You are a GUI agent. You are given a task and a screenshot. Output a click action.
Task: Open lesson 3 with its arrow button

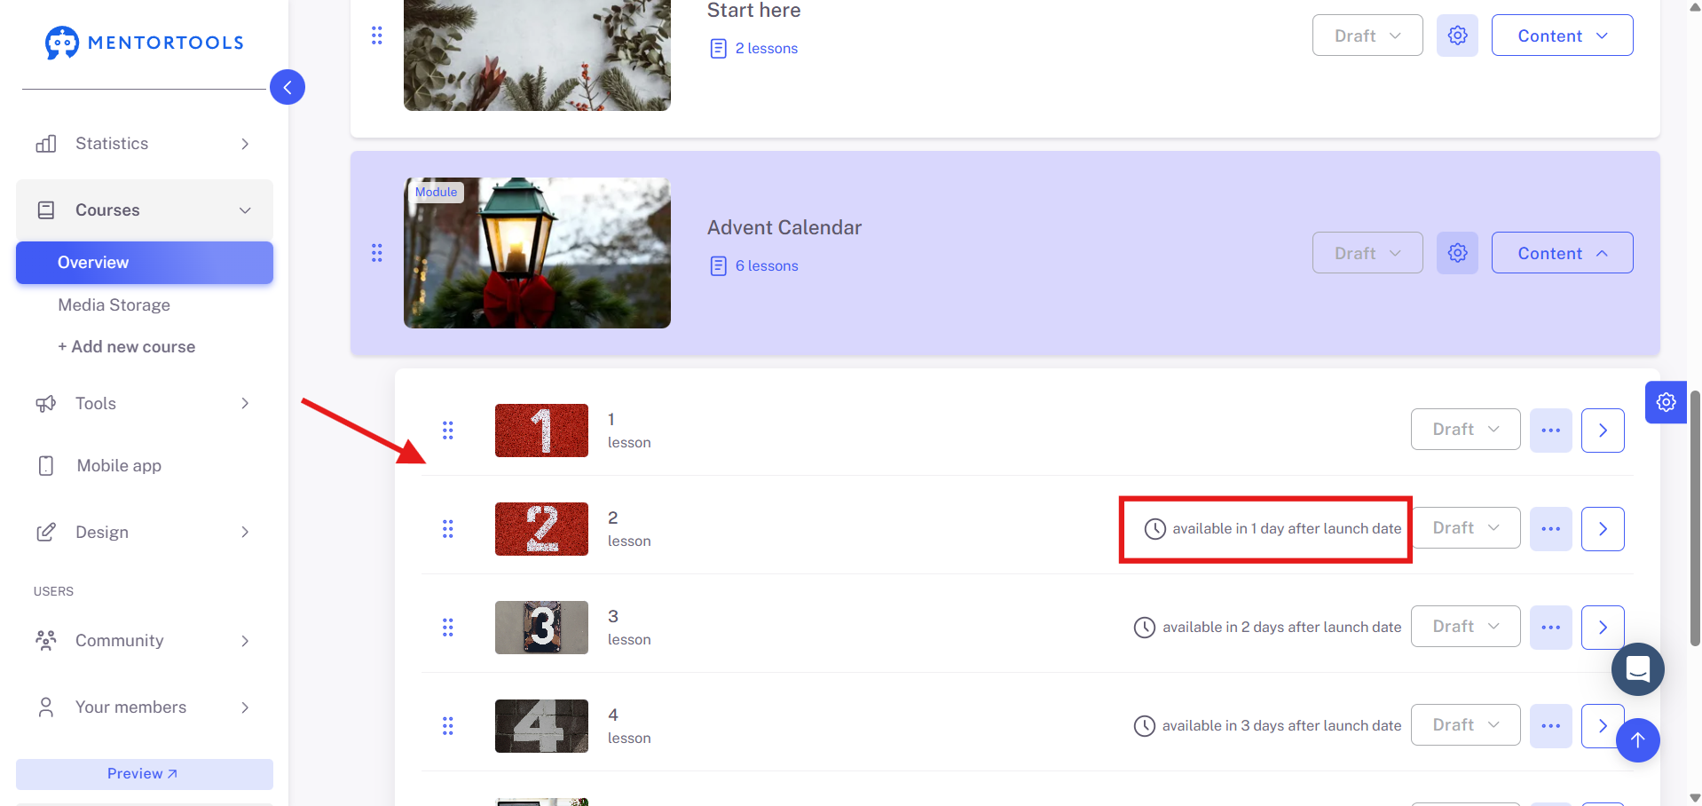[1603, 628]
